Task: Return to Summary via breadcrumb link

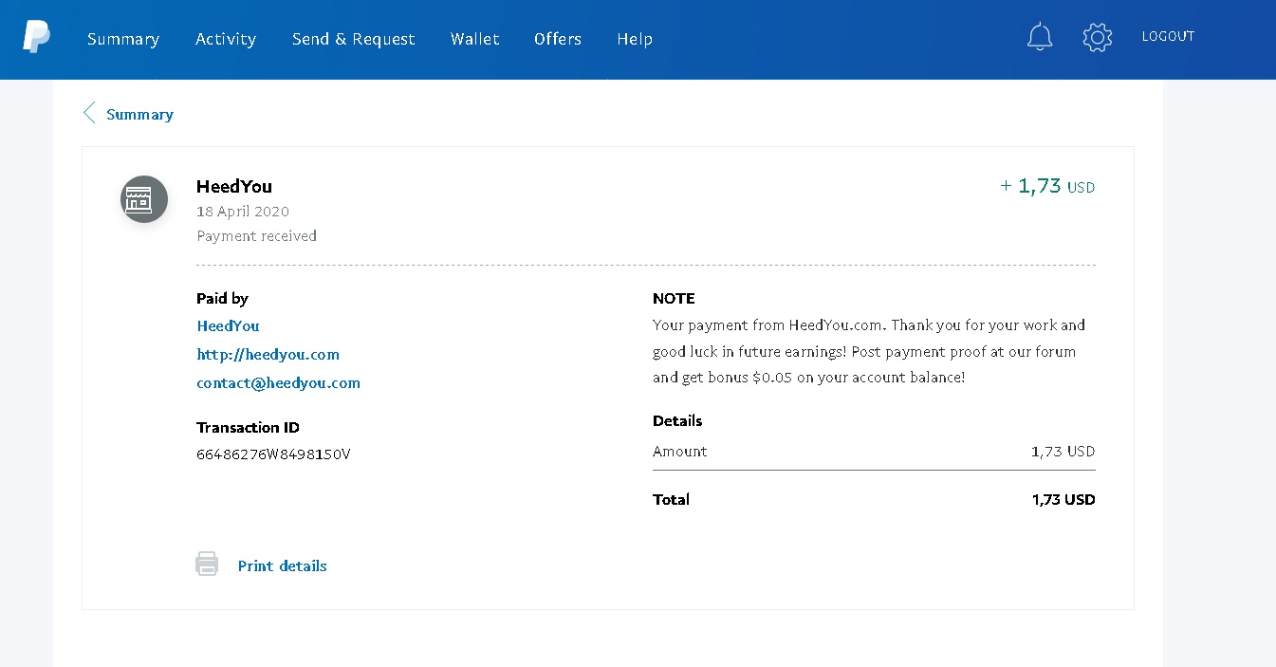Action: 139,114
